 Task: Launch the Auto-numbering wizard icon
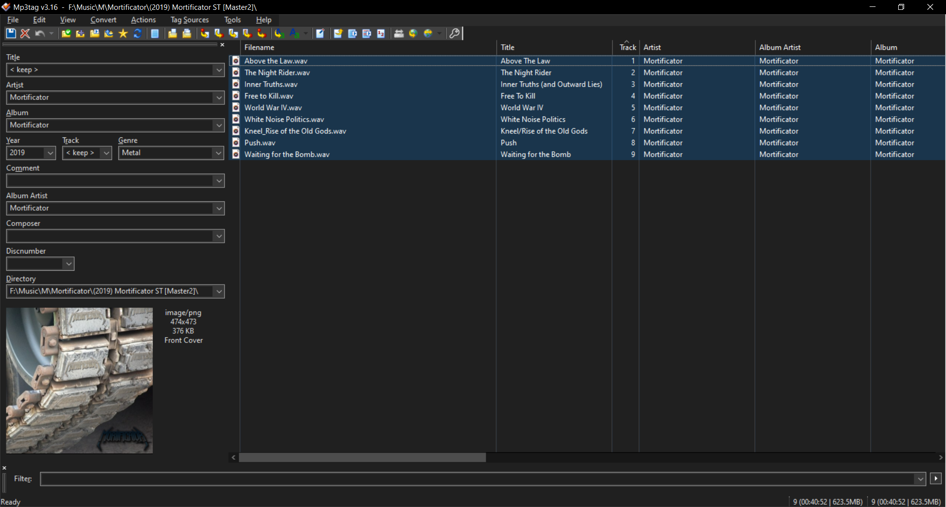[x=381, y=33]
